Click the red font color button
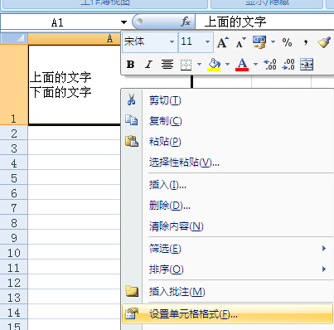Viewport: 334px width, 330px height. point(242,65)
